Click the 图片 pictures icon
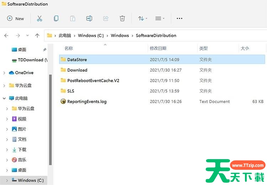Image resolution: width=267 pixels, height=185 pixels. click(14, 129)
